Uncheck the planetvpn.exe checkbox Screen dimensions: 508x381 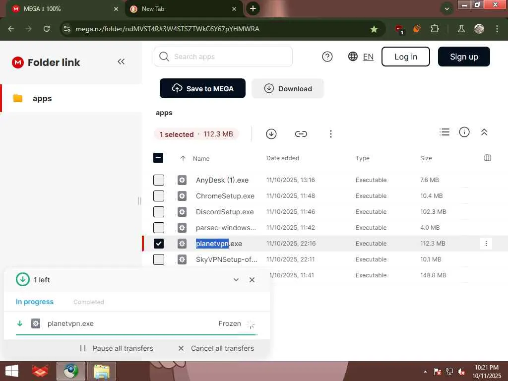(x=159, y=243)
